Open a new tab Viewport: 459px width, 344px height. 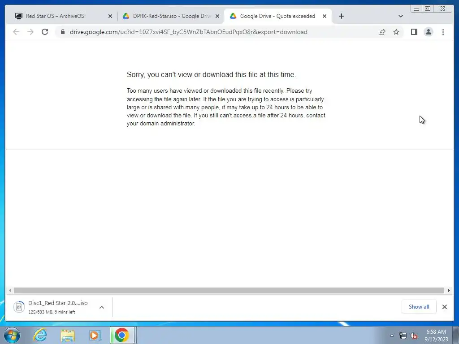(341, 16)
